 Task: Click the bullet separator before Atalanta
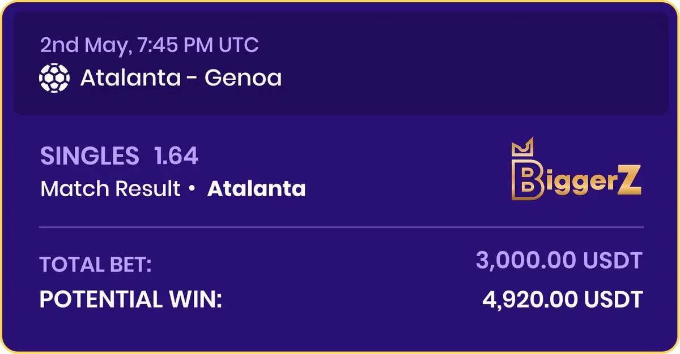(x=192, y=188)
